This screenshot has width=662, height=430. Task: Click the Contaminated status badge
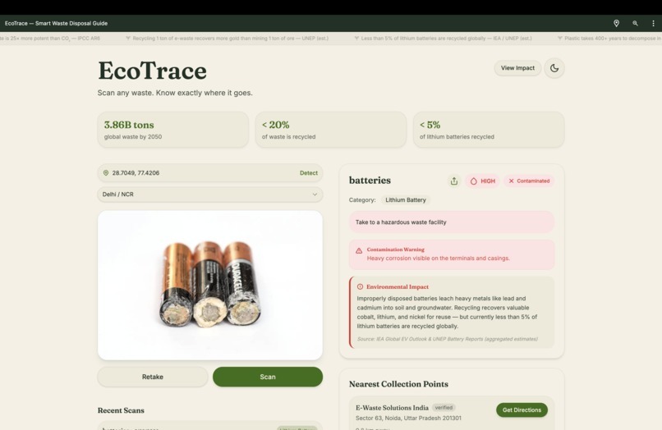(x=529, y=181)
